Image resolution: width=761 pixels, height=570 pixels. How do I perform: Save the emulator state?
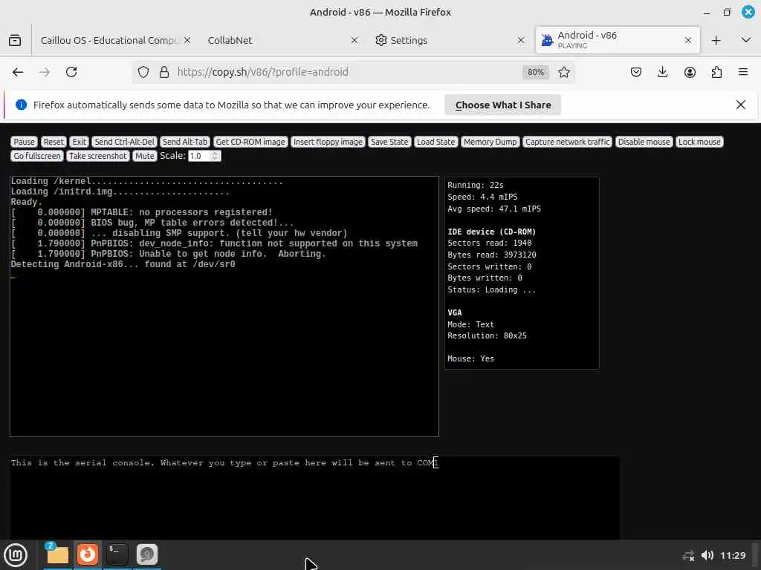pos(389,142)
